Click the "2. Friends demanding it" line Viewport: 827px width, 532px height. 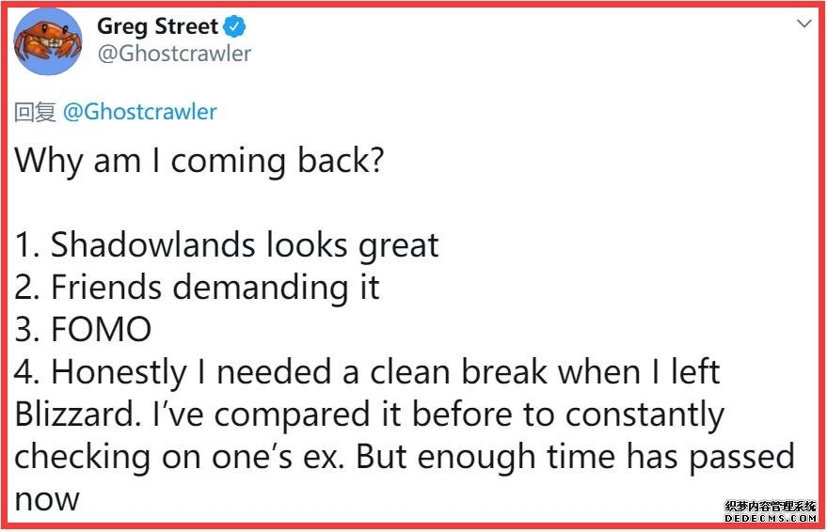(x=197, y=287)
